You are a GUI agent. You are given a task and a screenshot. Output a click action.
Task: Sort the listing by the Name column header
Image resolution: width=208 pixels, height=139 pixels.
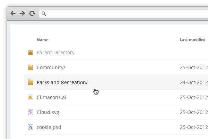coord(42,40)
